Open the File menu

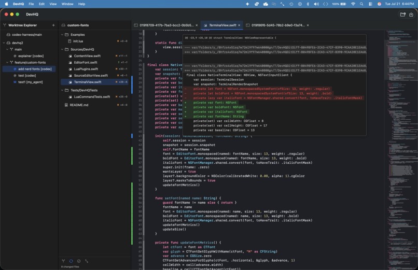(31, 4)
